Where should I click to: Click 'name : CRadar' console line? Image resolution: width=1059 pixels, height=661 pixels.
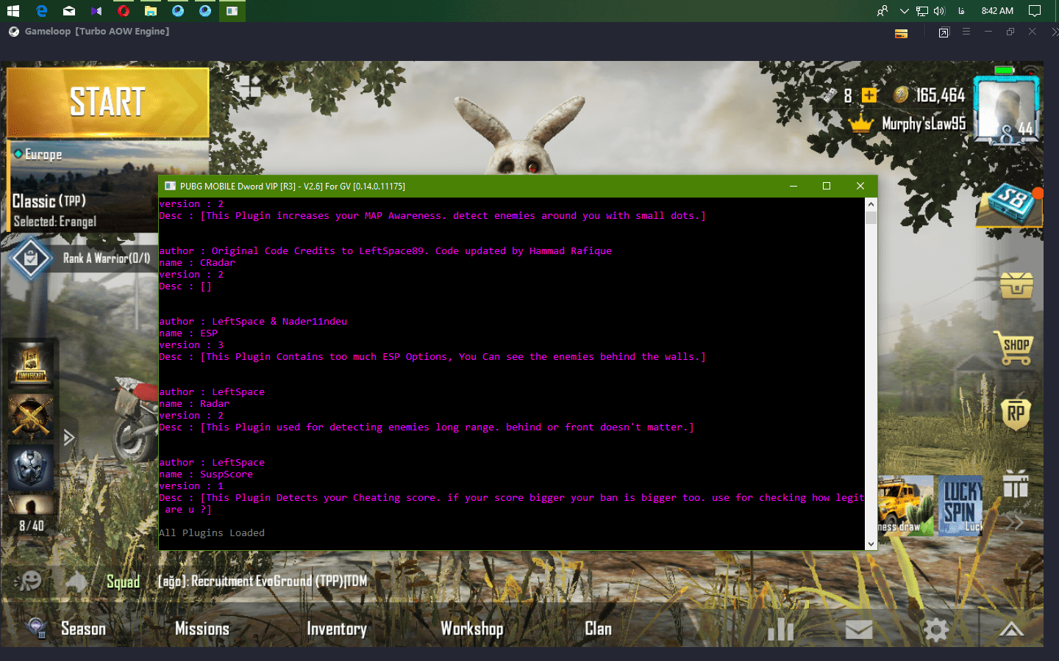pyautogui.click(x=197, y=263)
